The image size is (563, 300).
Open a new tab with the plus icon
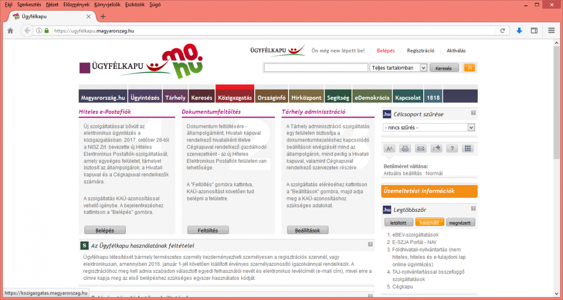(103, 16)
